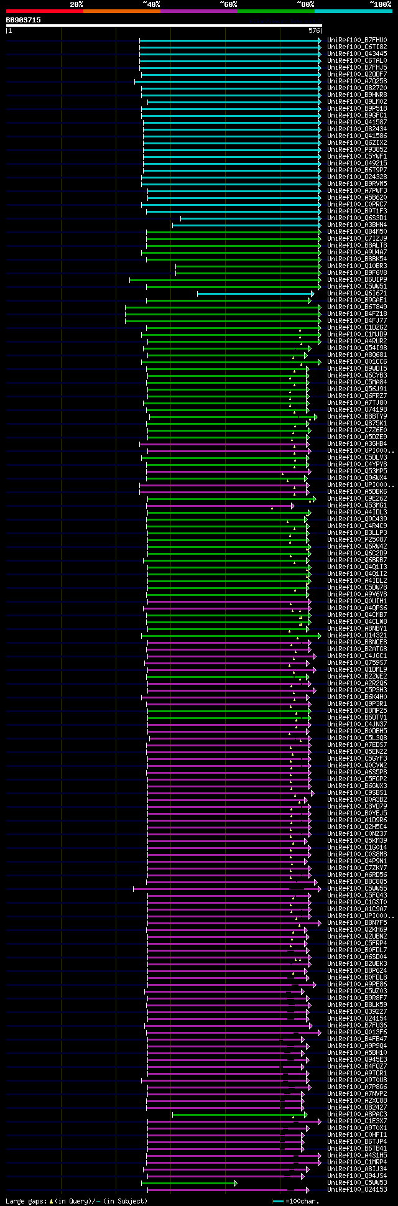Select the UniRef100_P25087 label

click(357, 540)
